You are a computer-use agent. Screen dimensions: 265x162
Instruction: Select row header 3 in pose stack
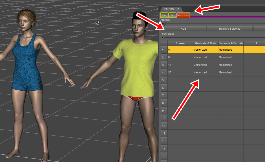click(164, 65)
